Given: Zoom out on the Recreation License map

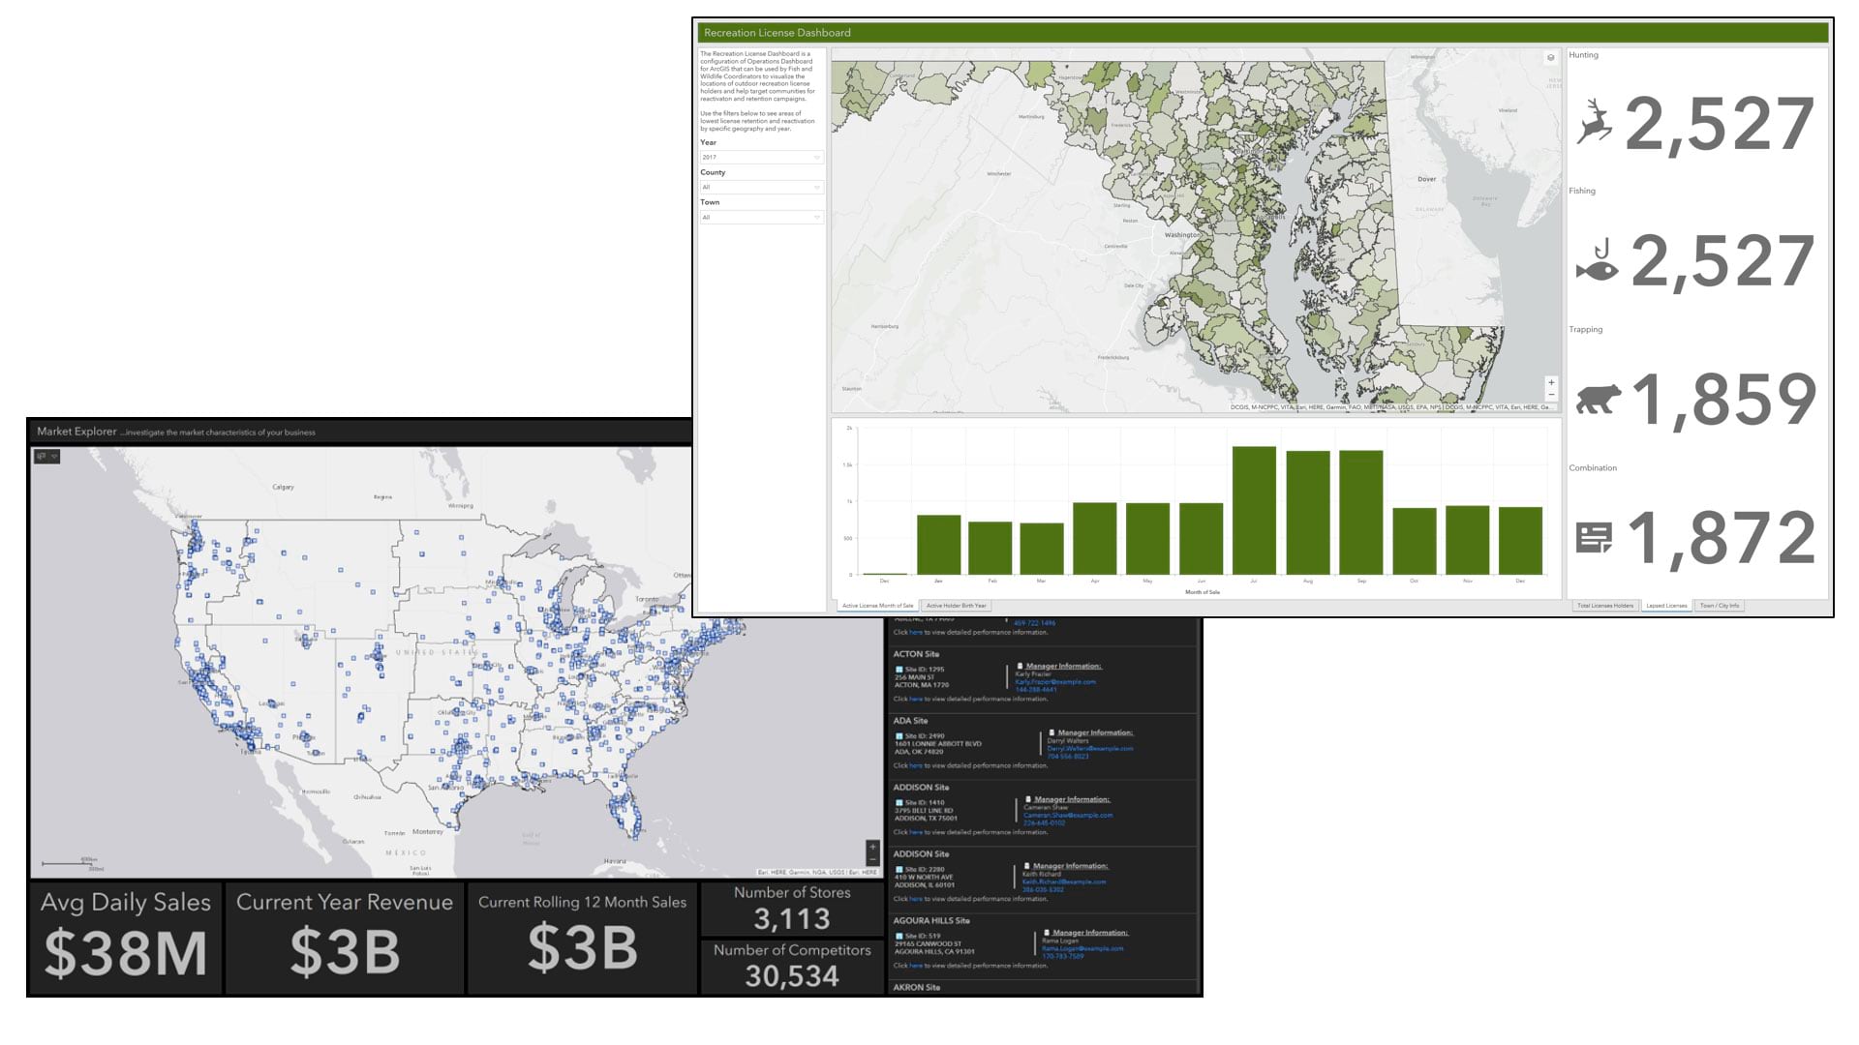Looking at the screenshot, I should click(1551, 395).
